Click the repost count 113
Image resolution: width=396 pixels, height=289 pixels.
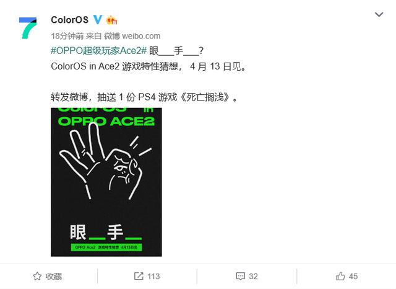coord(153,276)
